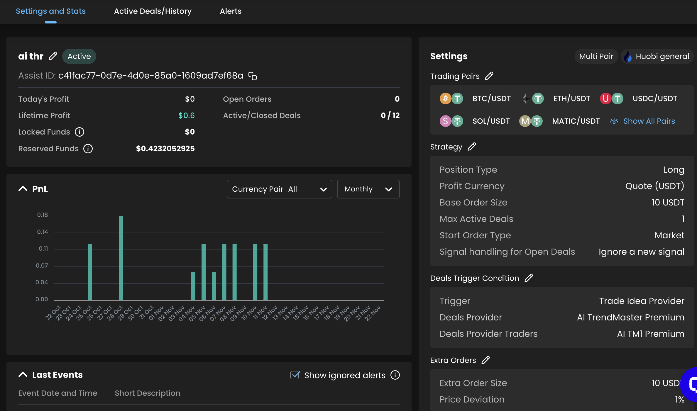Screen dimensions: 697x411
Task: Click Show All Pairs link
Action: click(649, 121)
